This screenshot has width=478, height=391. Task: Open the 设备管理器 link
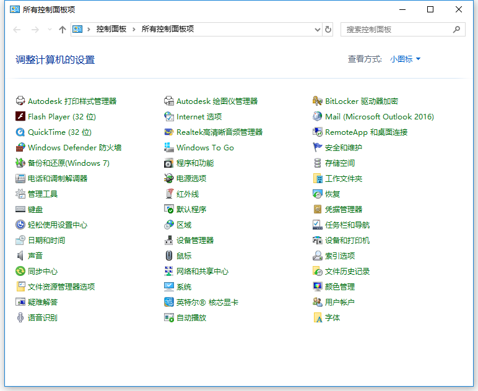[x=195, y=240]
